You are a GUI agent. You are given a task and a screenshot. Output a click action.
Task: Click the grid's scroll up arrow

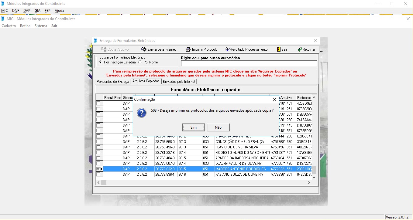point(314,97)
